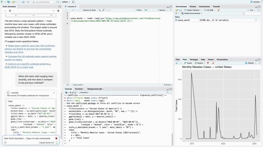Print the current file
The height and width of the screenshot is (147, 263).
pos(28,2)
